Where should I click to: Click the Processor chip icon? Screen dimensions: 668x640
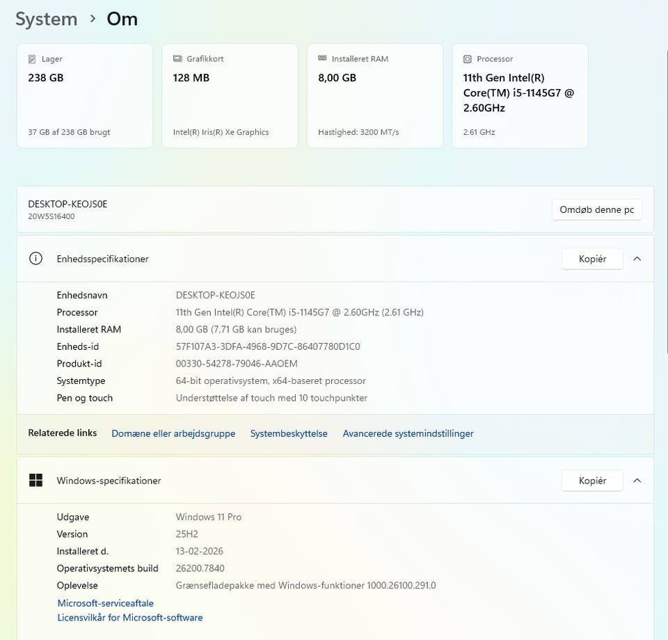(x=467, y=59)
